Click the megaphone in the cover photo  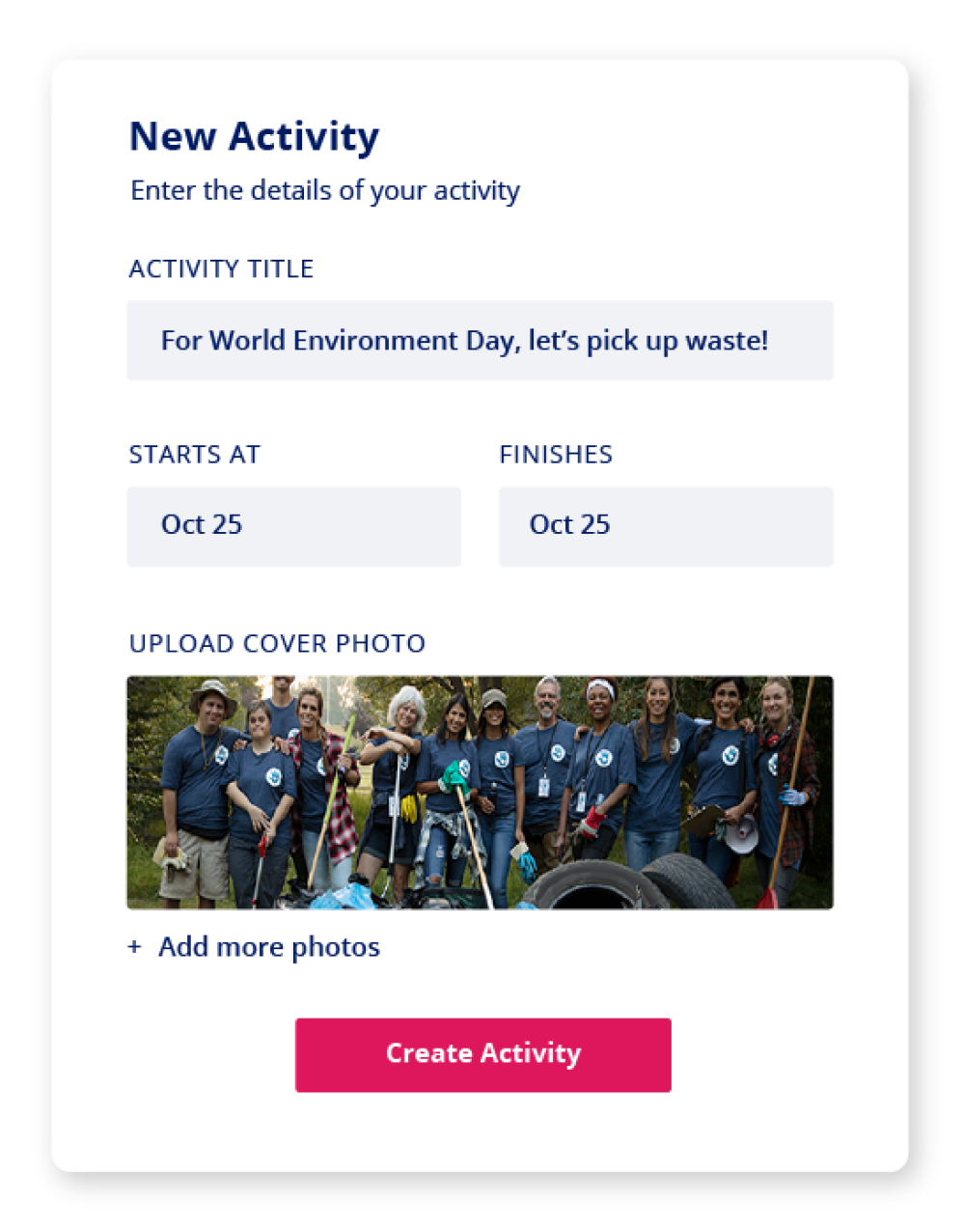tap(741, 834)
